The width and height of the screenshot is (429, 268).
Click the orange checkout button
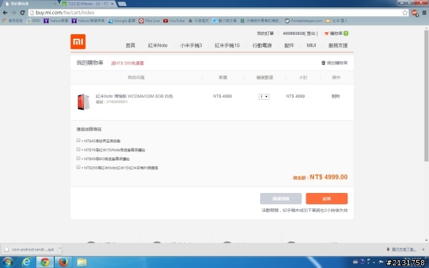click(326, 198)
